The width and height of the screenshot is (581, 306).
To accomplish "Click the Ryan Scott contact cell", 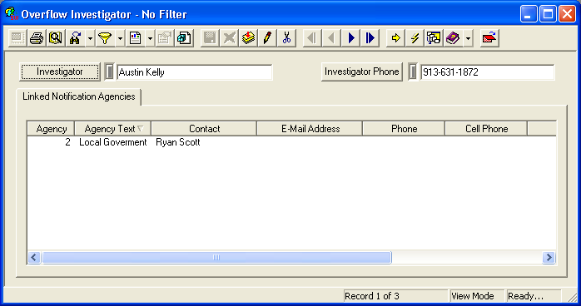I will pyautogui.click(x=204, y=142).
